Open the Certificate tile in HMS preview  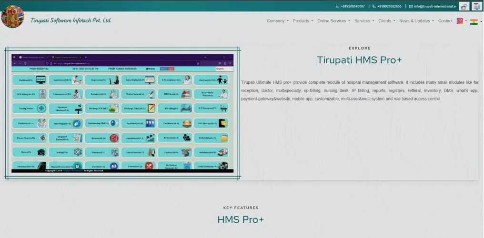175,123
